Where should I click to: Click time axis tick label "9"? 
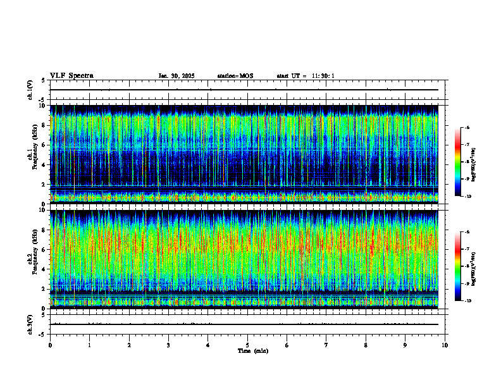(x=405, y=345)
